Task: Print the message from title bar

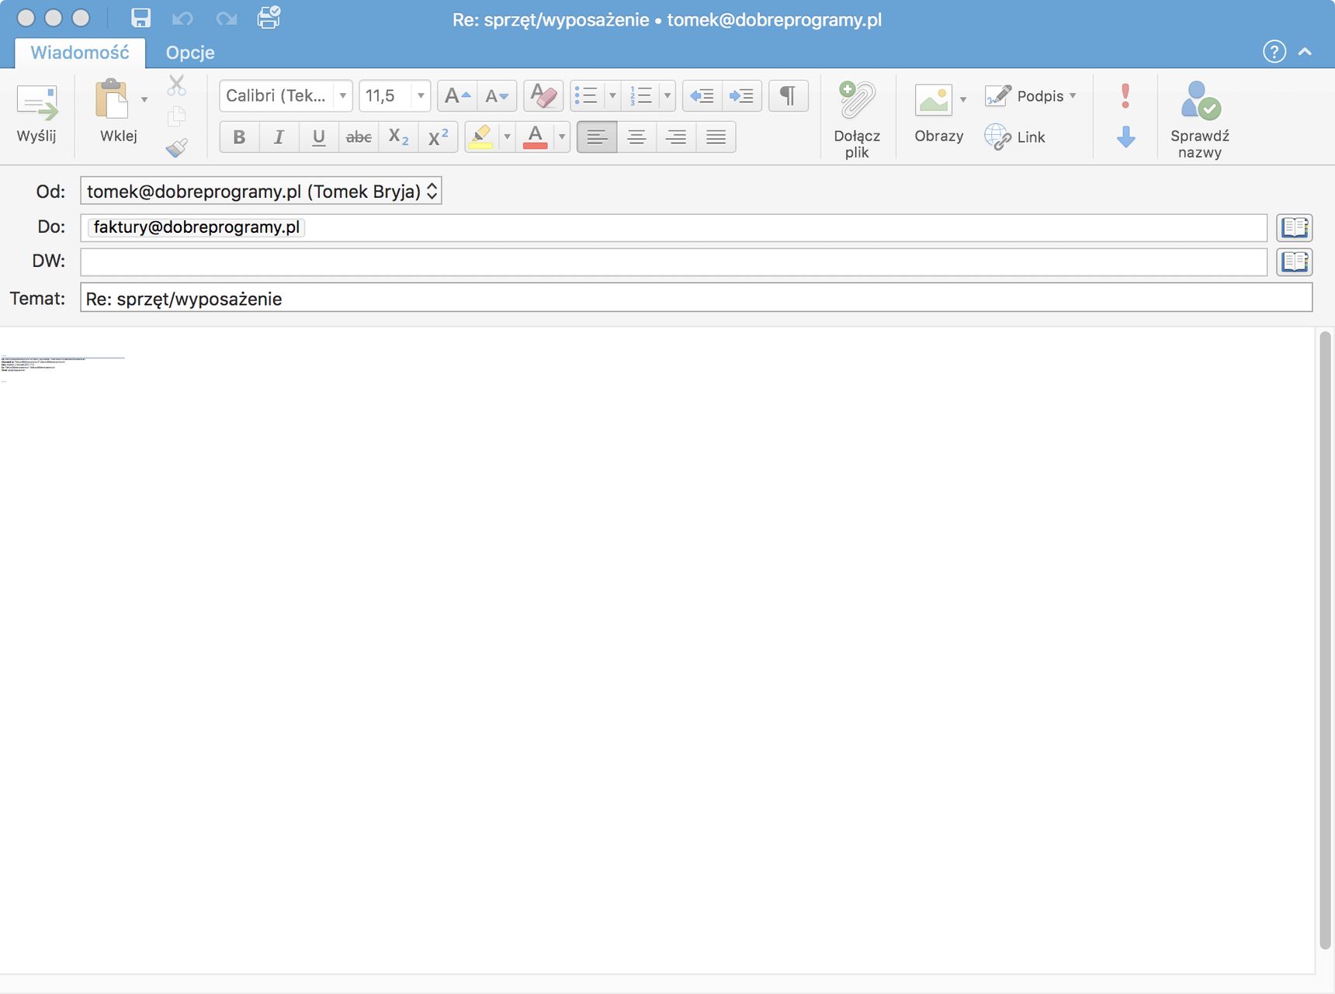Action: coord(269,17)
